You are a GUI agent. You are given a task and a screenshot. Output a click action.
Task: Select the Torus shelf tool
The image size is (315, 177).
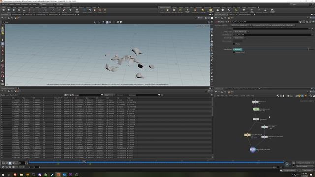click(19, 10)
